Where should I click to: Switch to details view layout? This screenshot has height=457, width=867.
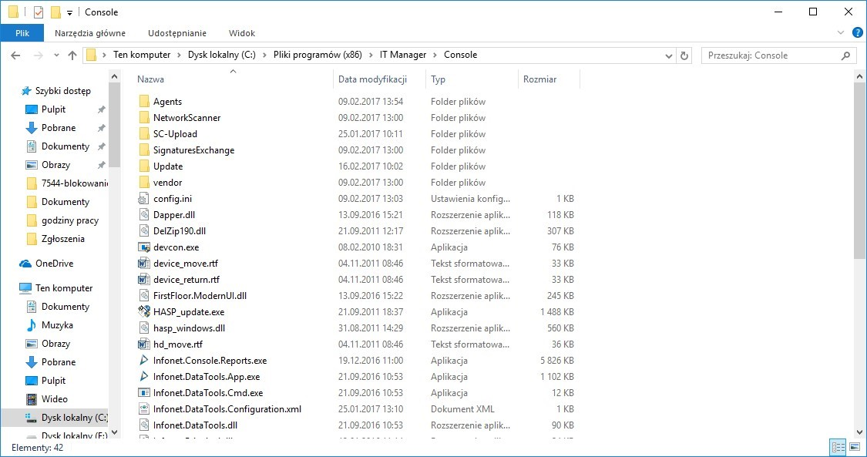click(x=838, y=447)
